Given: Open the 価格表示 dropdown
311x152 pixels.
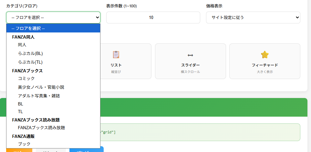Looking at the screenshot, I should pyautogui.click(x=253, y=17).
